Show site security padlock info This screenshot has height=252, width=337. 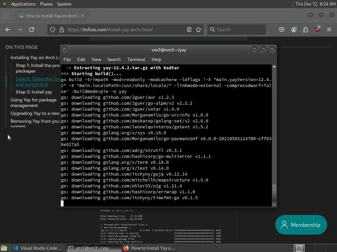point(62,30)
